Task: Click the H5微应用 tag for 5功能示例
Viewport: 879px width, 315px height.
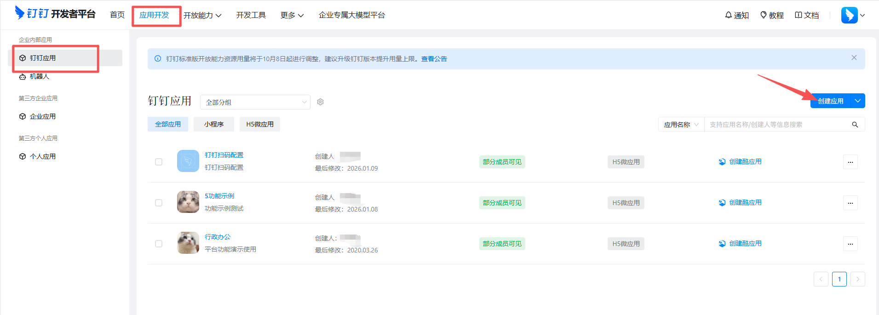Action: [626, 203]
